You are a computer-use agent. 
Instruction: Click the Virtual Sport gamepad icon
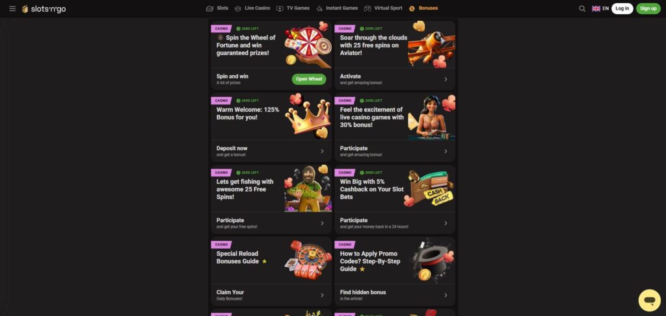point(367,8)
